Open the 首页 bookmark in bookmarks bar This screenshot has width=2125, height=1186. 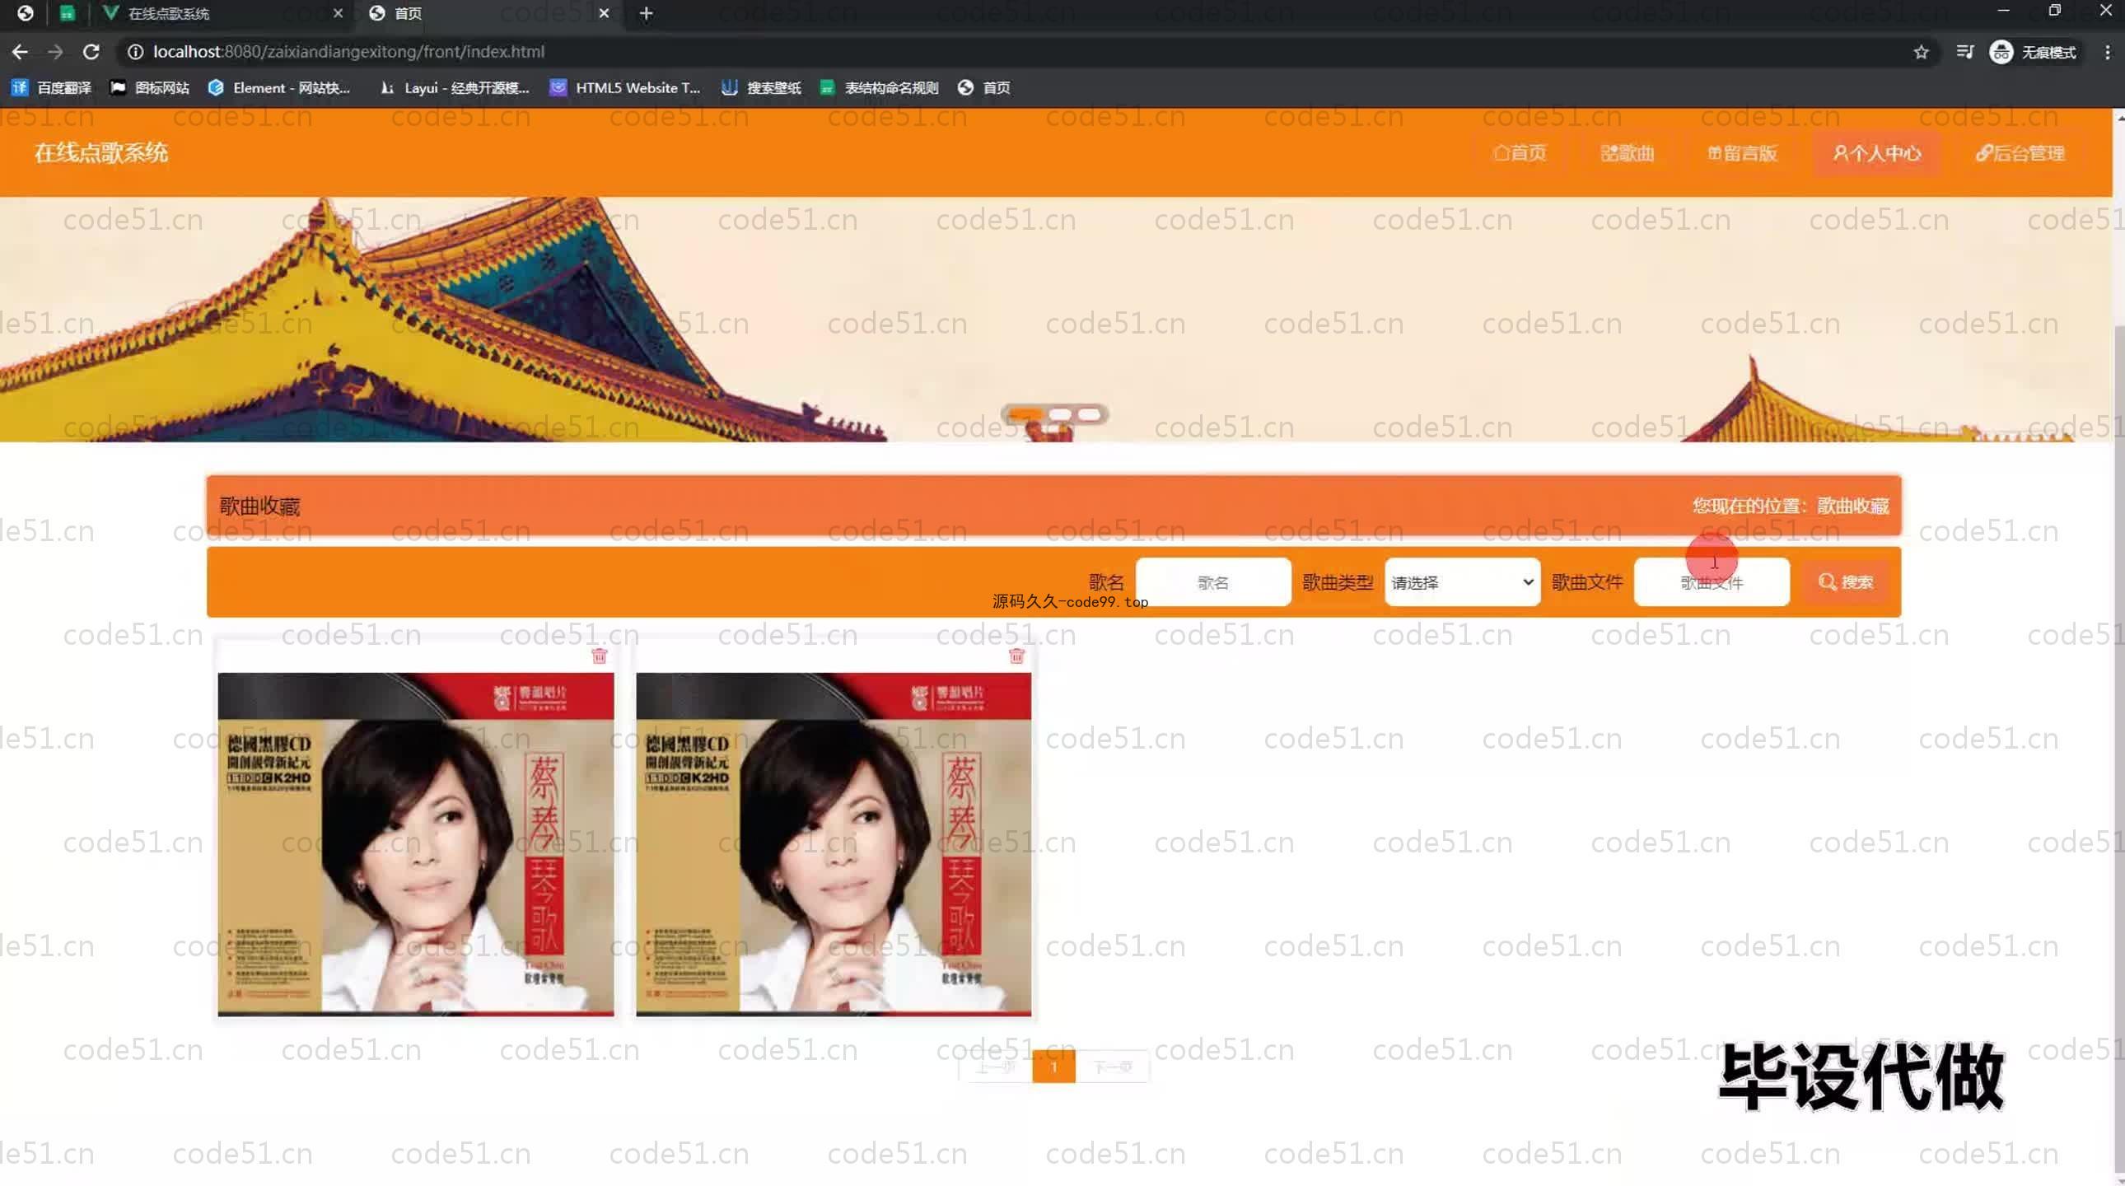point(984,87)
